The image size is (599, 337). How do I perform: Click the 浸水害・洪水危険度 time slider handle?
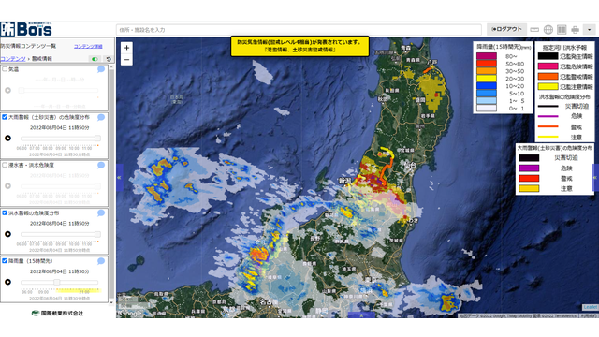point(97,186)
